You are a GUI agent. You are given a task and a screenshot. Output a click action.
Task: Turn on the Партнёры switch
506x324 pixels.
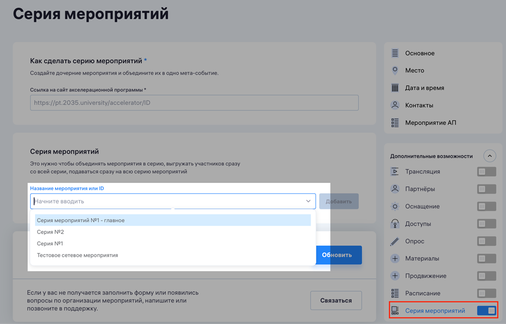486,189
